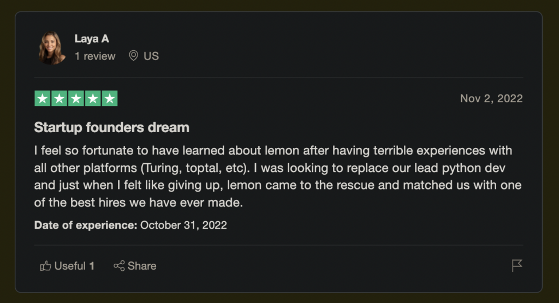The image size is (559, 303).
Task: Click the Date of experience label
Action: (86, 225)
